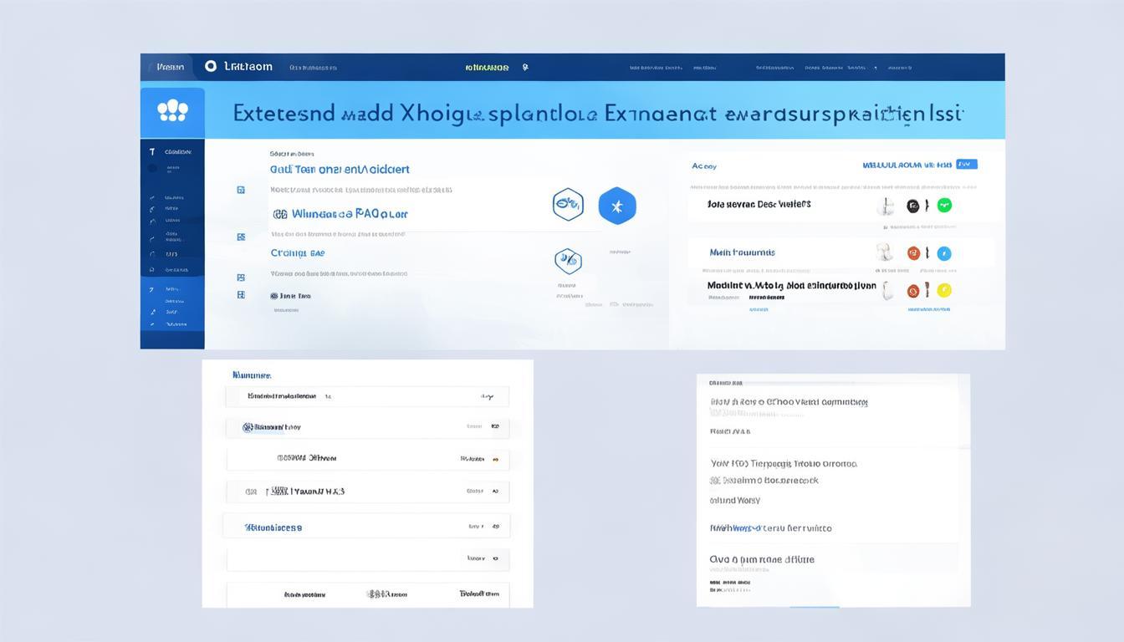The image size is (1124, 642).
Task: Click the white ring logo in top bar
Action: coord(211,66)
